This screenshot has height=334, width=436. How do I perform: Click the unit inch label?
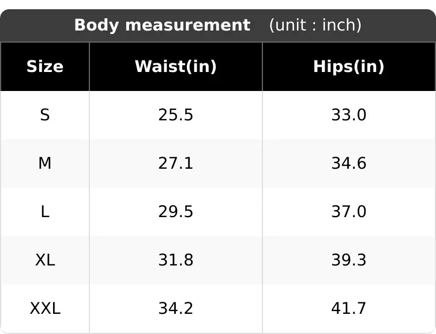pos(315,25)
